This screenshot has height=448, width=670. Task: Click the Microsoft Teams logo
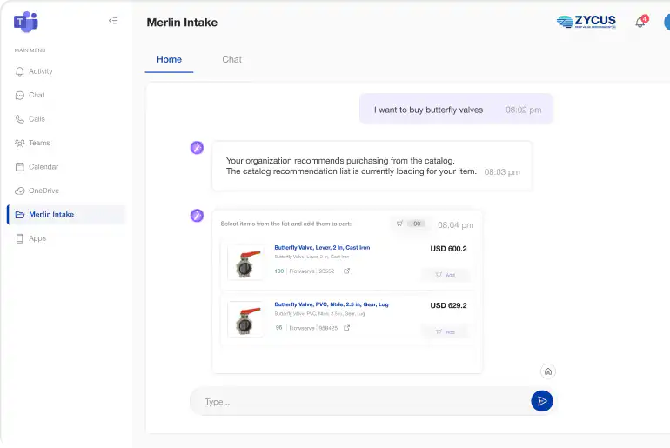[x=26, y=22]
